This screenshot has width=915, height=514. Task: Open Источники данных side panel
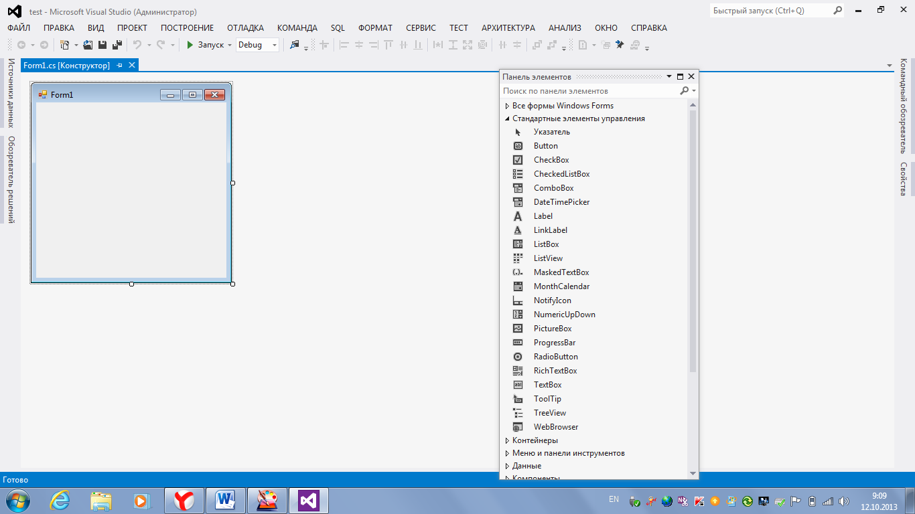tap(11, 93)
